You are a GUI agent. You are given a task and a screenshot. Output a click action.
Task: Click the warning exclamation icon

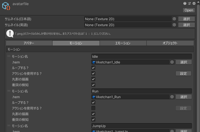click(10, 34)
